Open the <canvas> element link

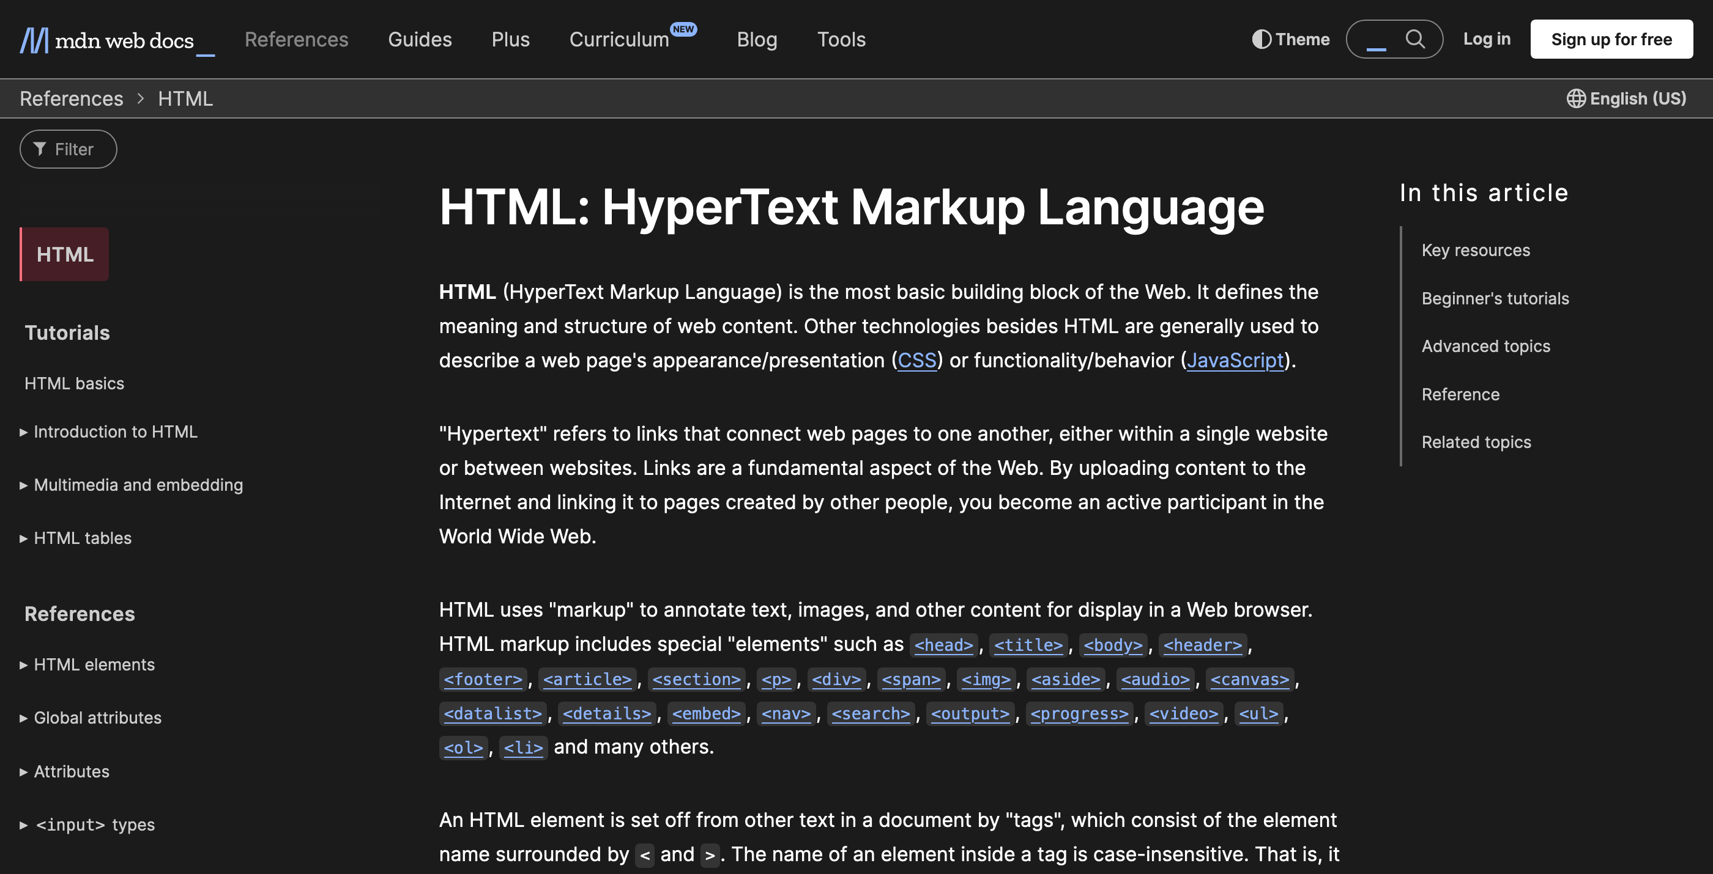pyautogui.click(x=1249, y=680)
